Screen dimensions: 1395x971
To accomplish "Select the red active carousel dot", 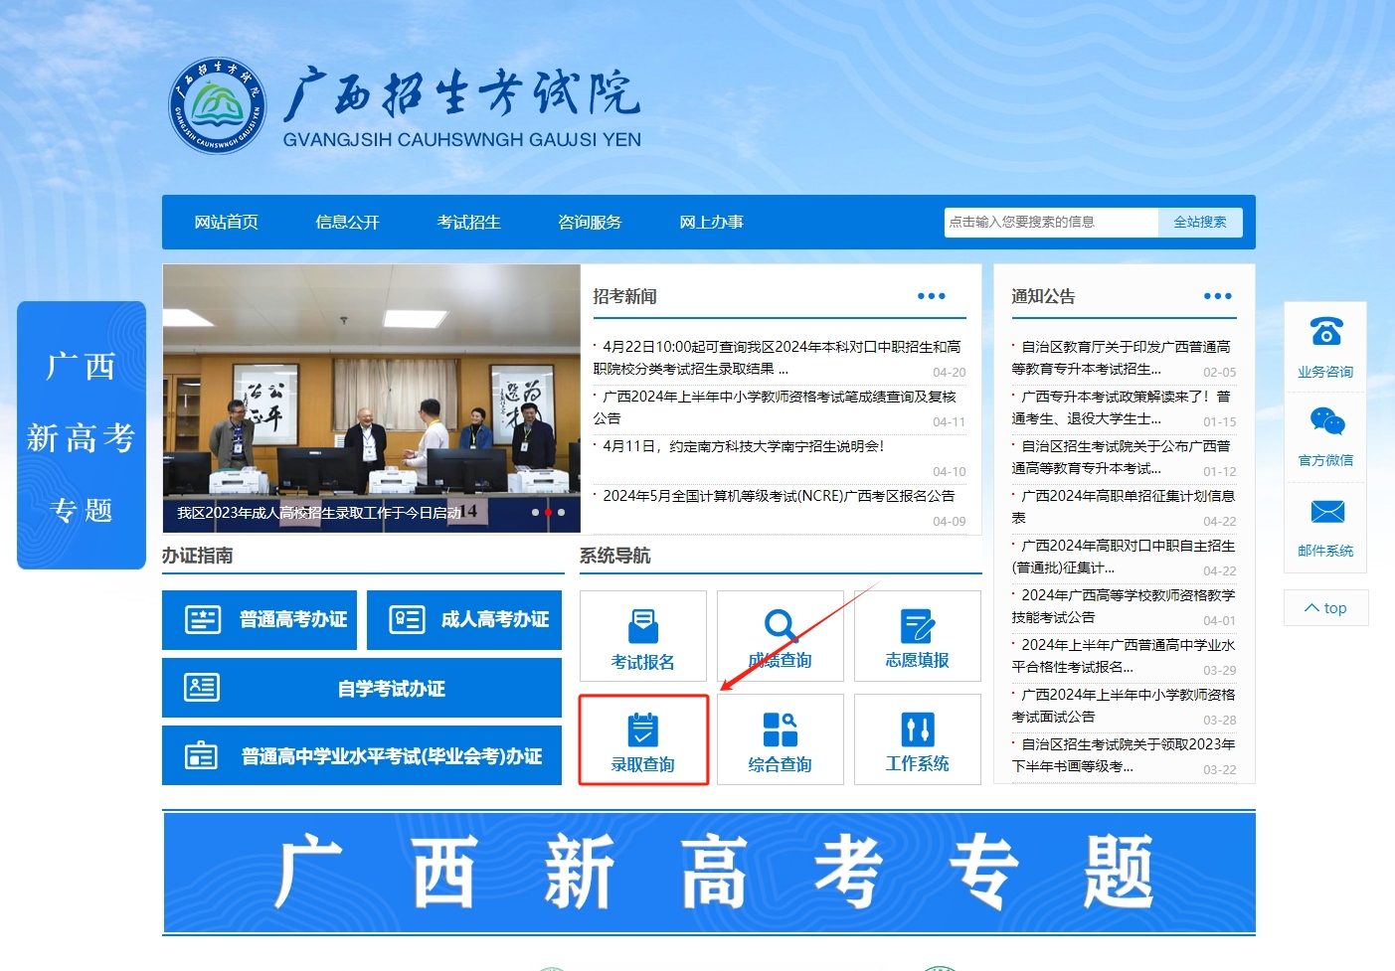I will (x=548, y=513).
